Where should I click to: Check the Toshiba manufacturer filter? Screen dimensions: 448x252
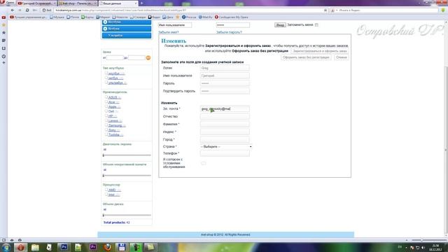[106, 134]
